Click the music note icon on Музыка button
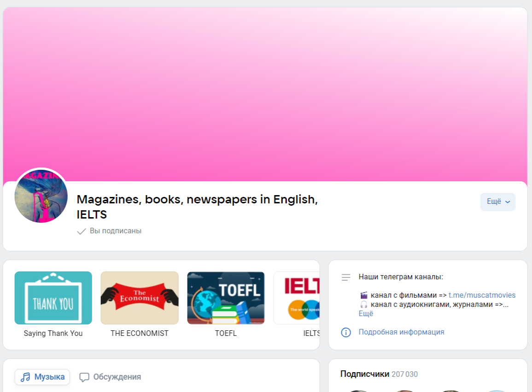Image resolution: width=532 pixels, height=392 pixels. 25,377
